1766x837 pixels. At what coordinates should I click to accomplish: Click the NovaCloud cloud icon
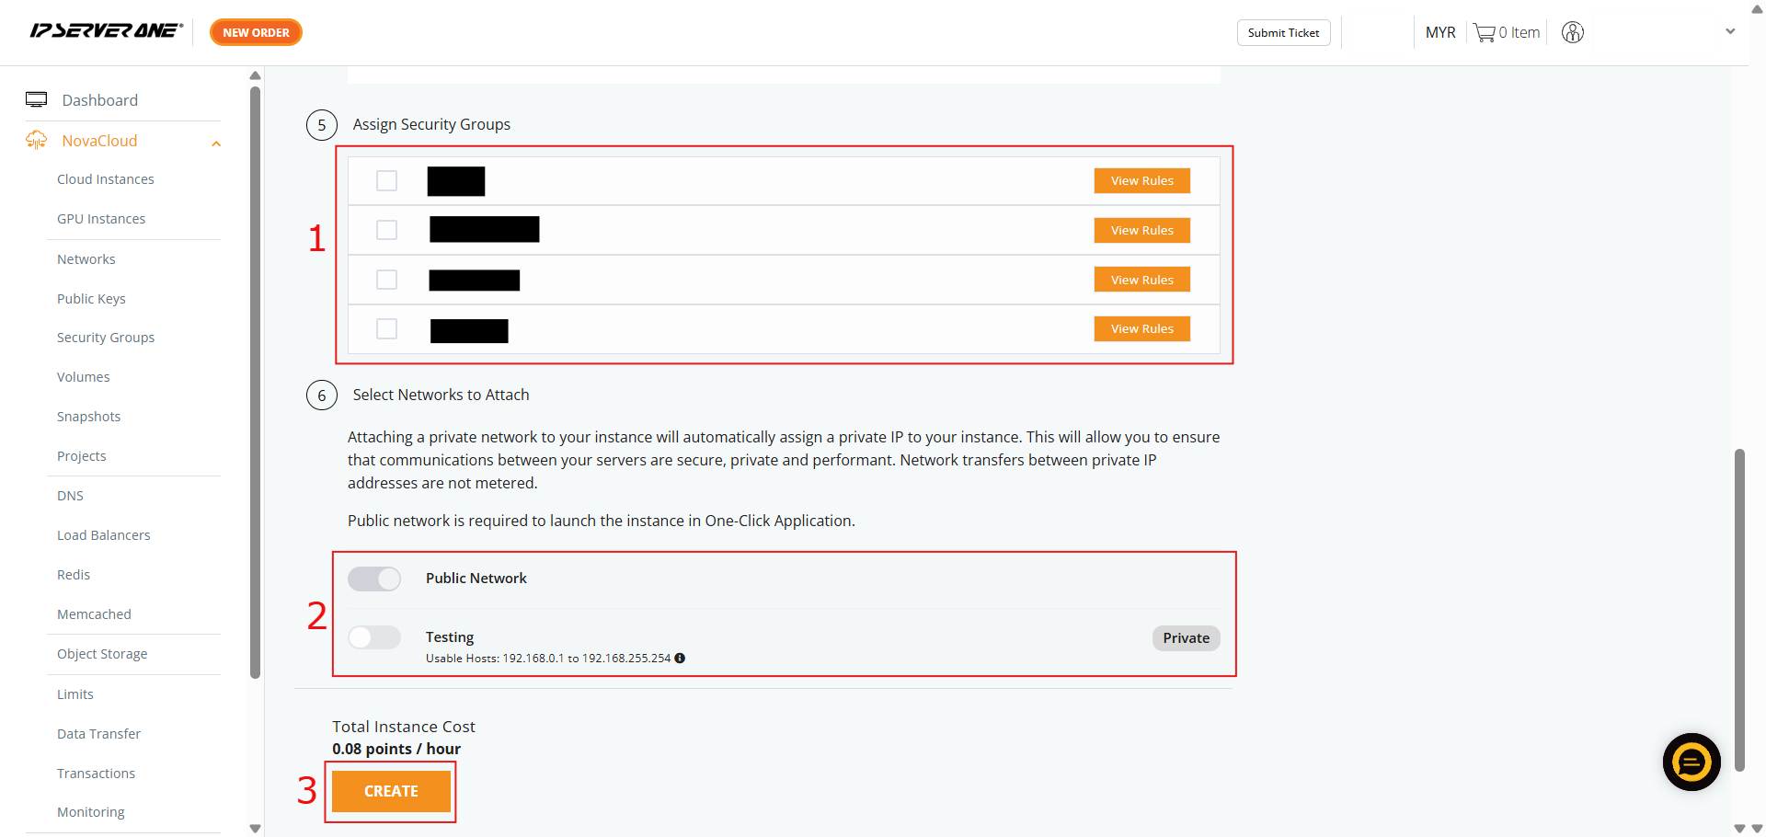tap(37, 141)
